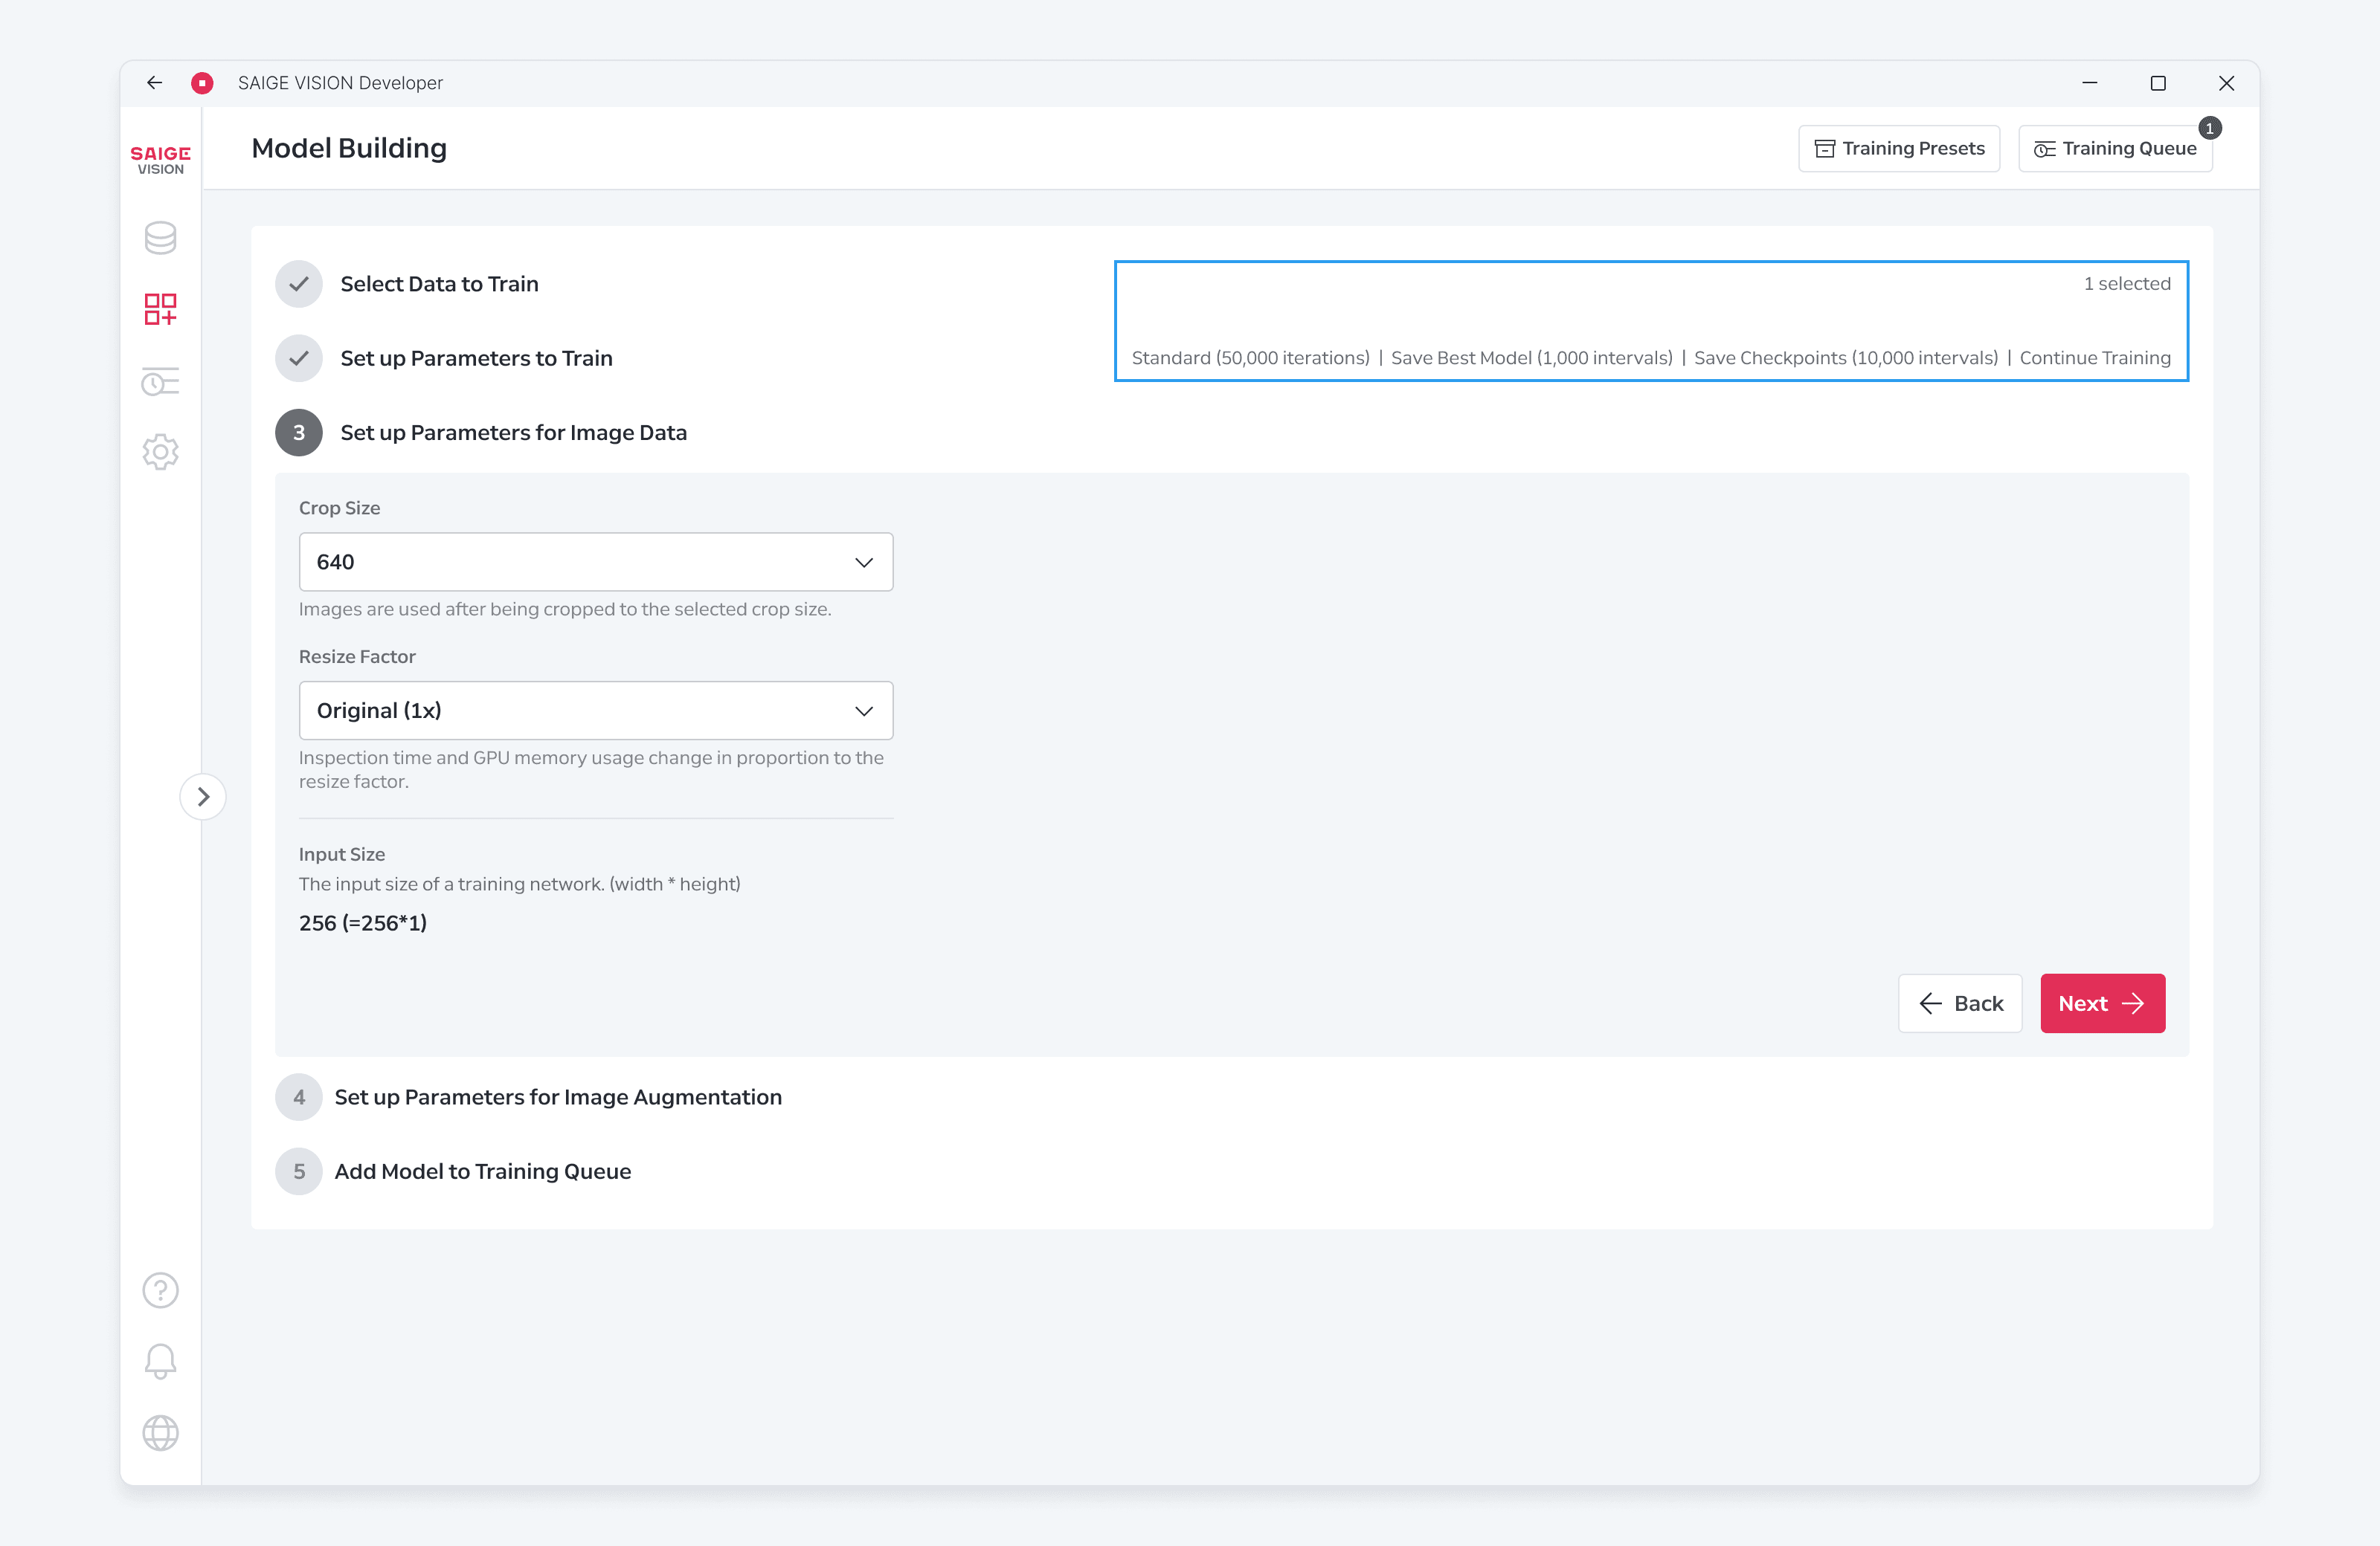Click the back arrow in title bar
Image resolution: width=2380 pixels, height=1546 pixels.
[x=154, y=83]
